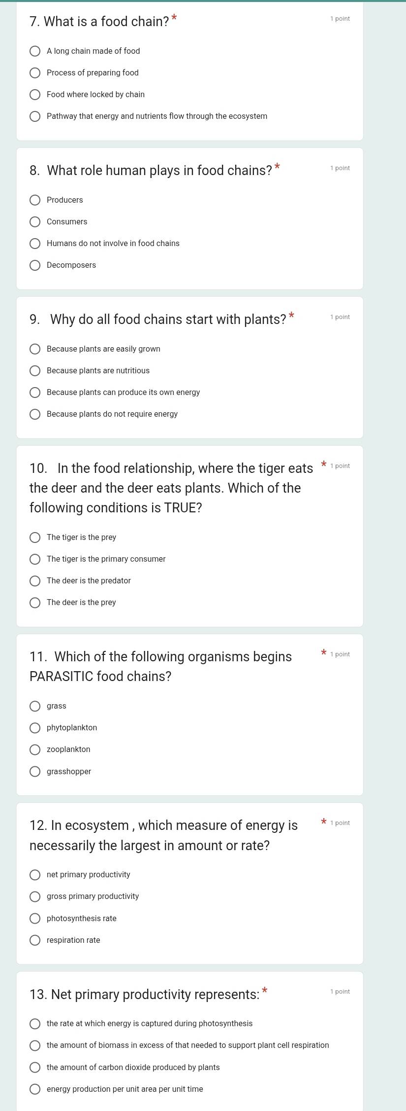Select 'The deer is the prey' answer

35,602
